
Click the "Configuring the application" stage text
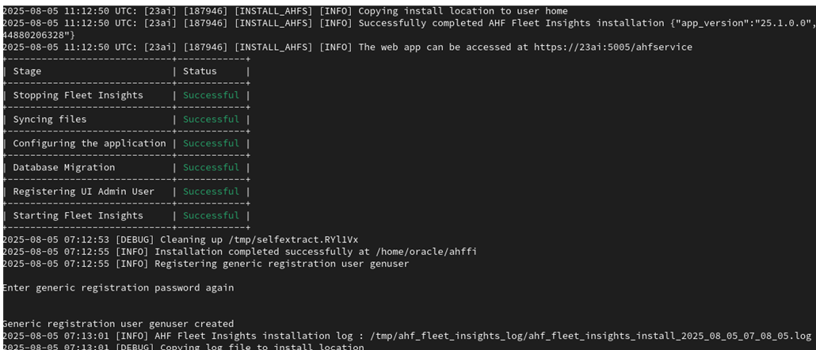90,143
